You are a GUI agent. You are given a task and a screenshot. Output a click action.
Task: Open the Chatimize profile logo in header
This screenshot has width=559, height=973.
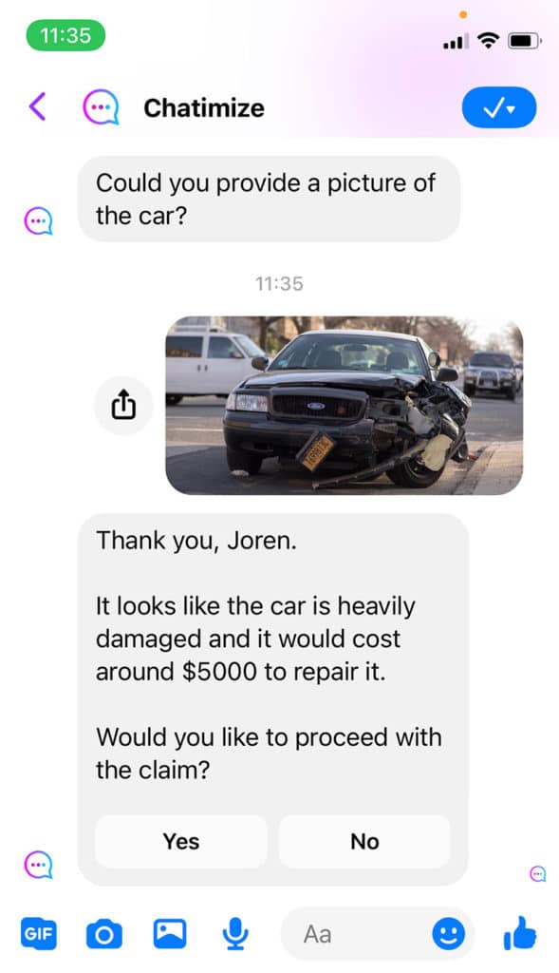click(x=101, y=106)
